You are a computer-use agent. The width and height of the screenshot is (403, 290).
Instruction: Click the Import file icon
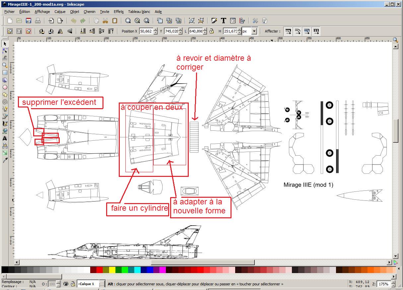pos(51,21)
